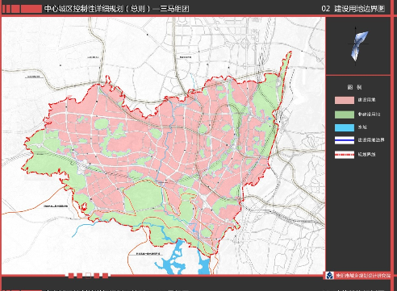Click the planning institute name text
The image size is (397, 291).
tap(362, 276)
